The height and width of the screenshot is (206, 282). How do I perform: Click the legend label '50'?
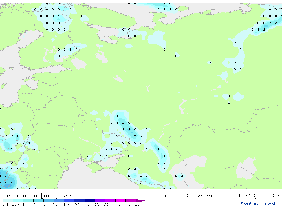click(x=138, y=204)
